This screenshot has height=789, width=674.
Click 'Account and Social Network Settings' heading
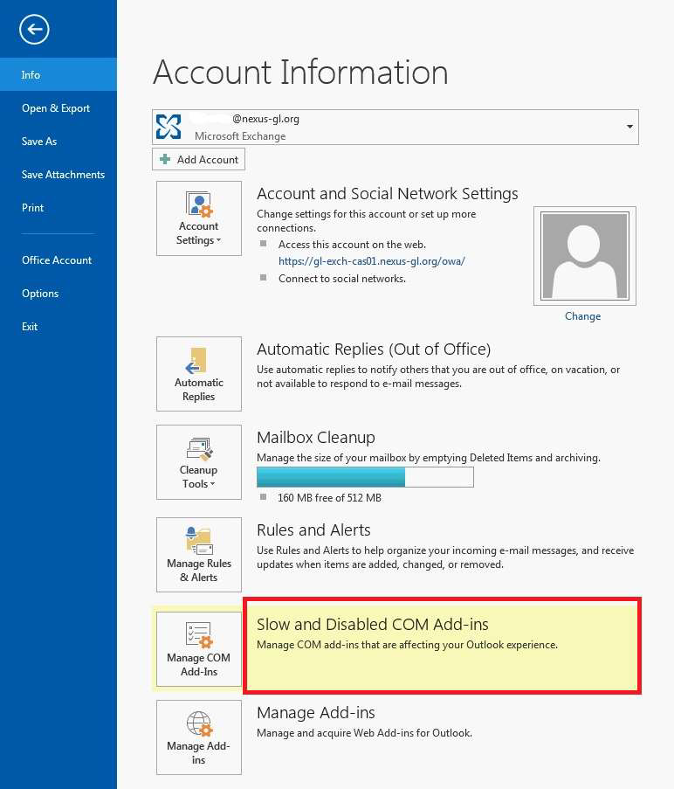click(388, 194)
